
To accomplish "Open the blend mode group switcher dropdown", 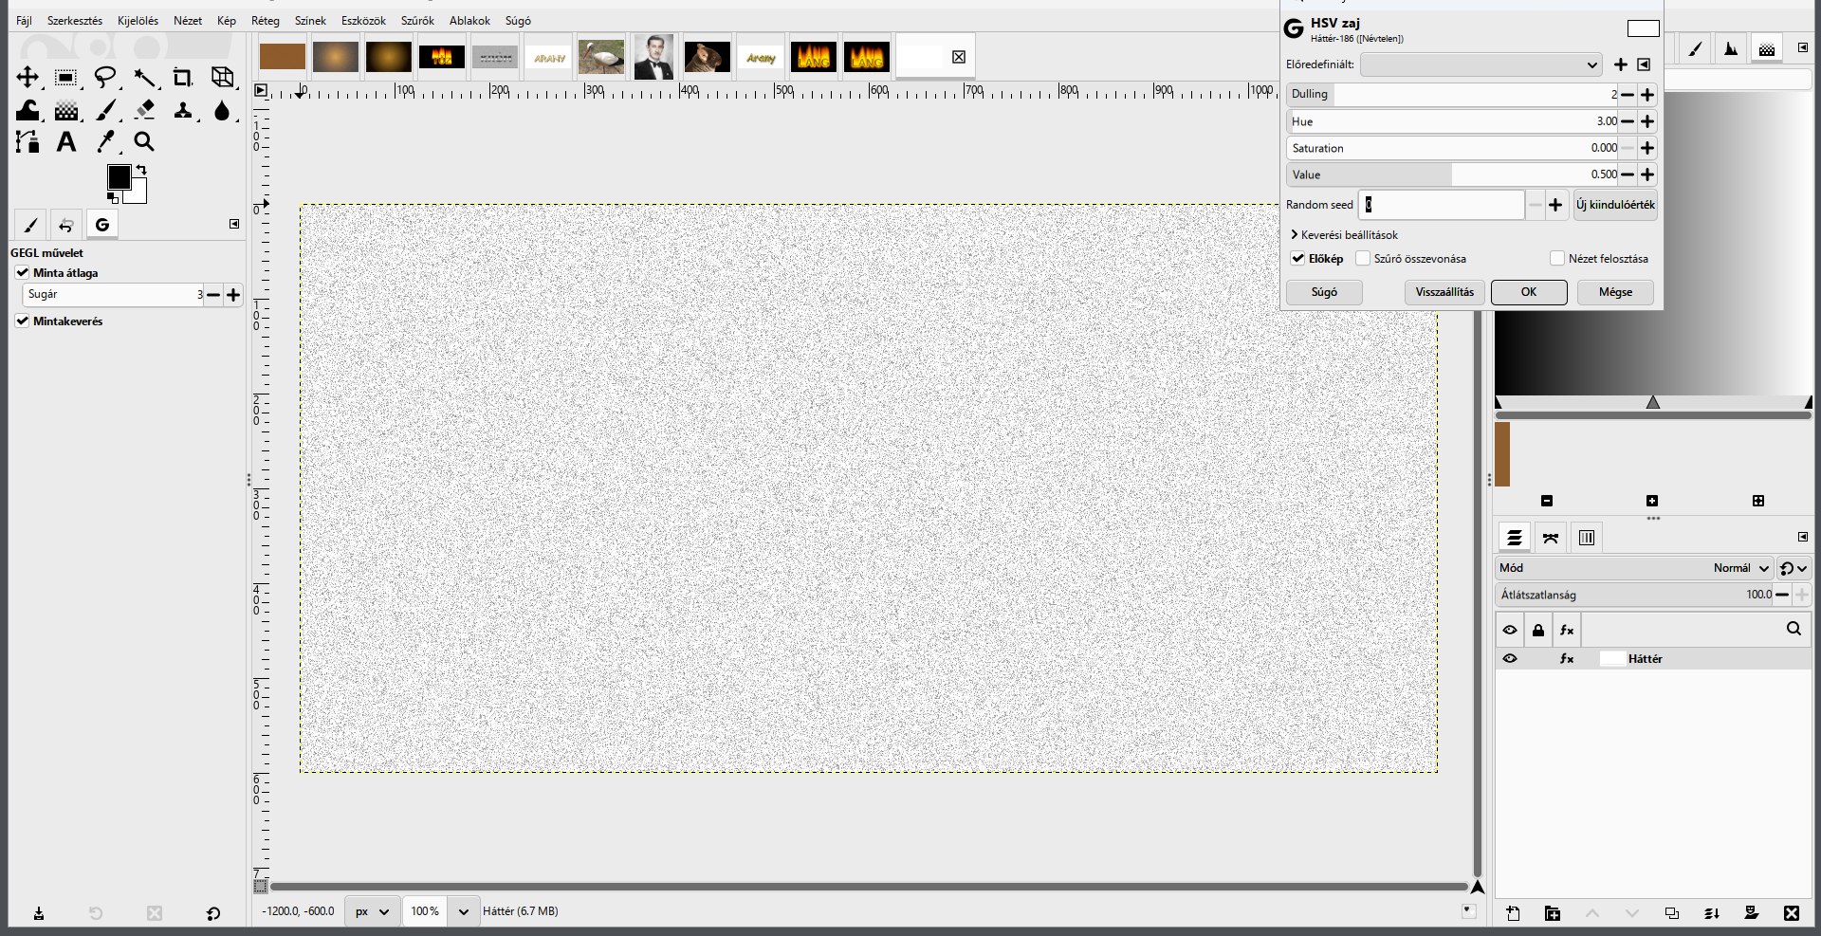I will coord(1793,568).
